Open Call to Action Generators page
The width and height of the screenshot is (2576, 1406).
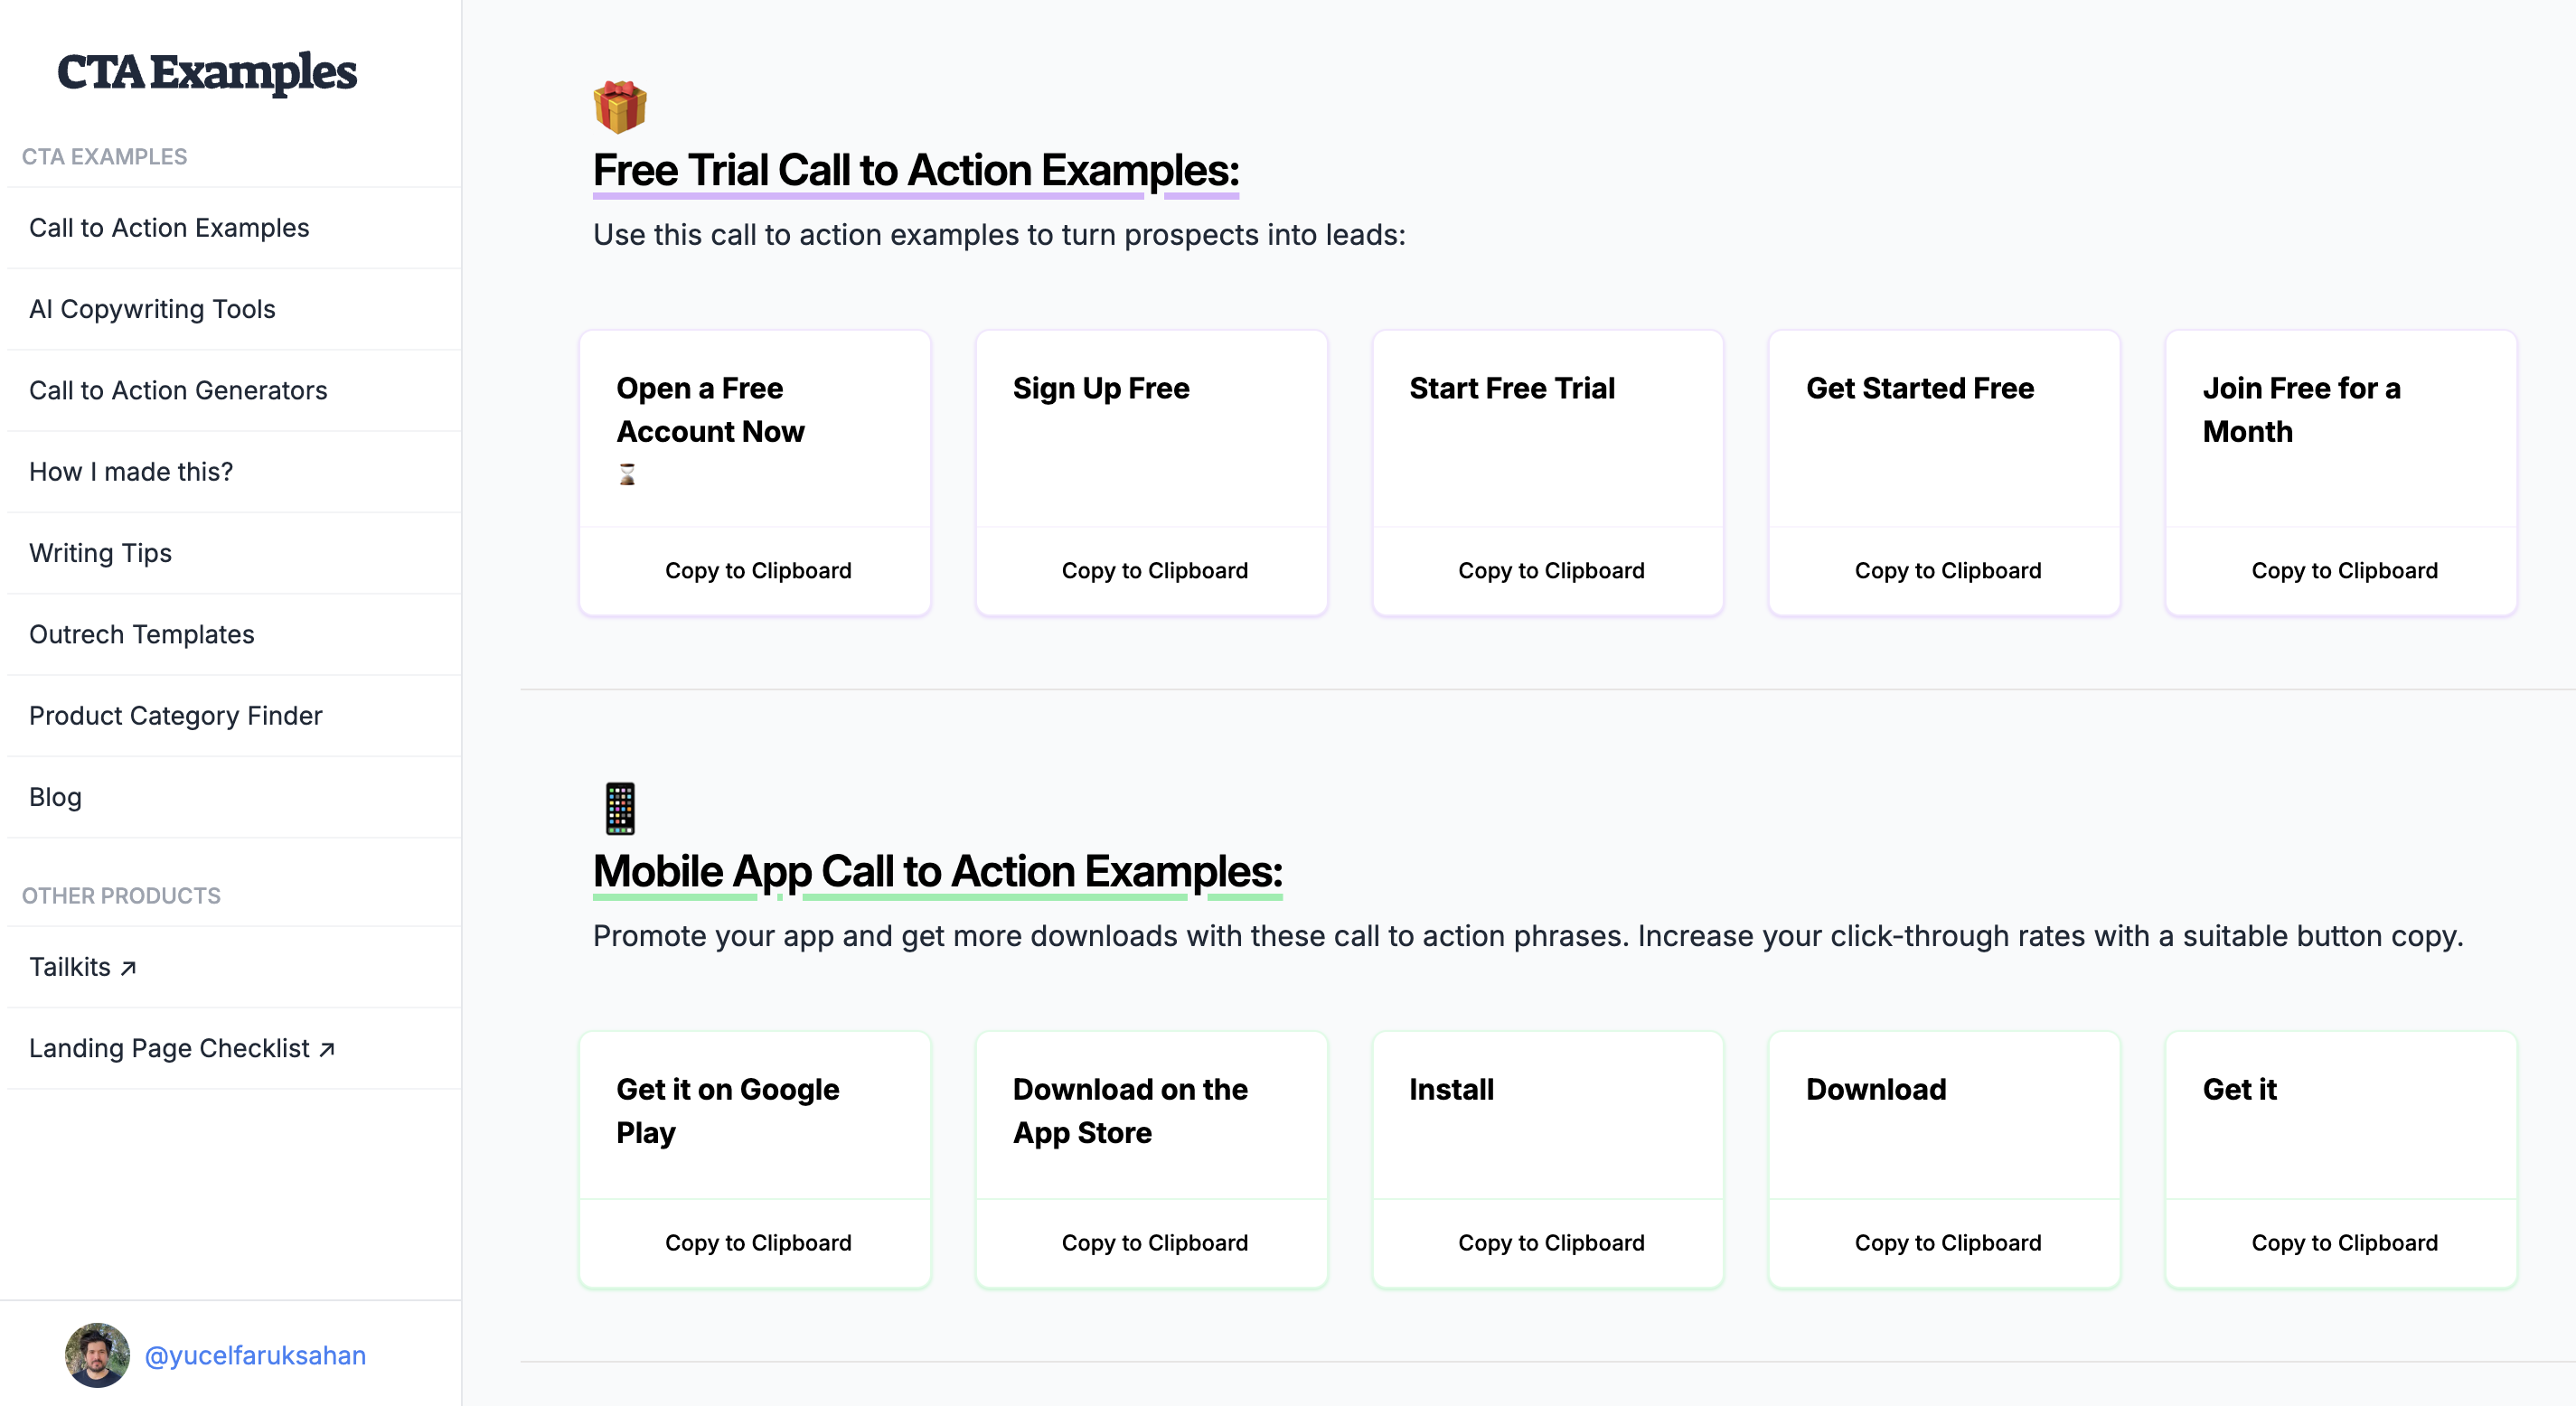[178, 390]
